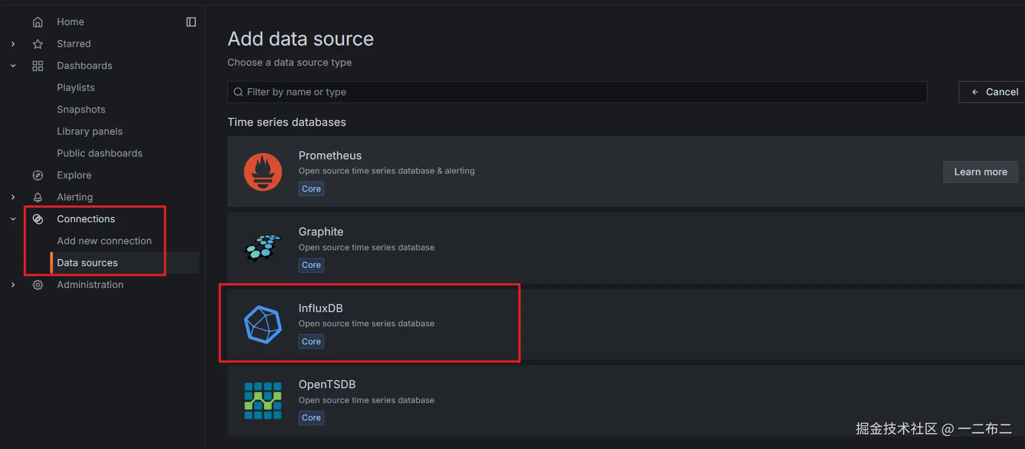Open the Library panels menu item

click(x=90, y=131)
